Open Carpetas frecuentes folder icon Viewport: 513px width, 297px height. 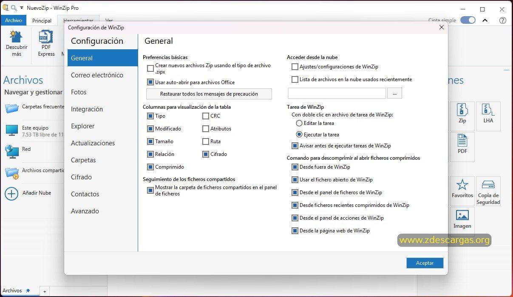pyautogui.click(x=12, y=107)
